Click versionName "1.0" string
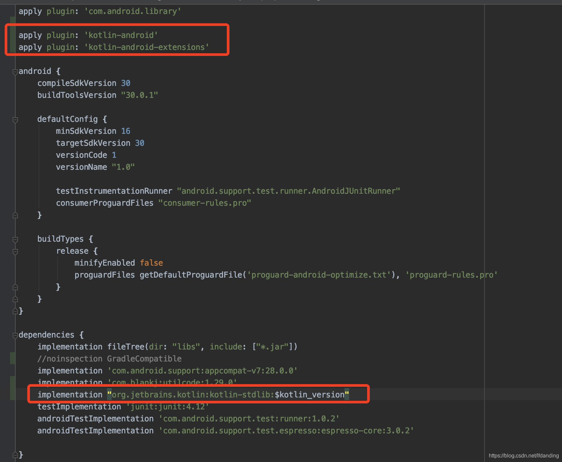Screen dimensions: 562x462 [x=123, y=167]
